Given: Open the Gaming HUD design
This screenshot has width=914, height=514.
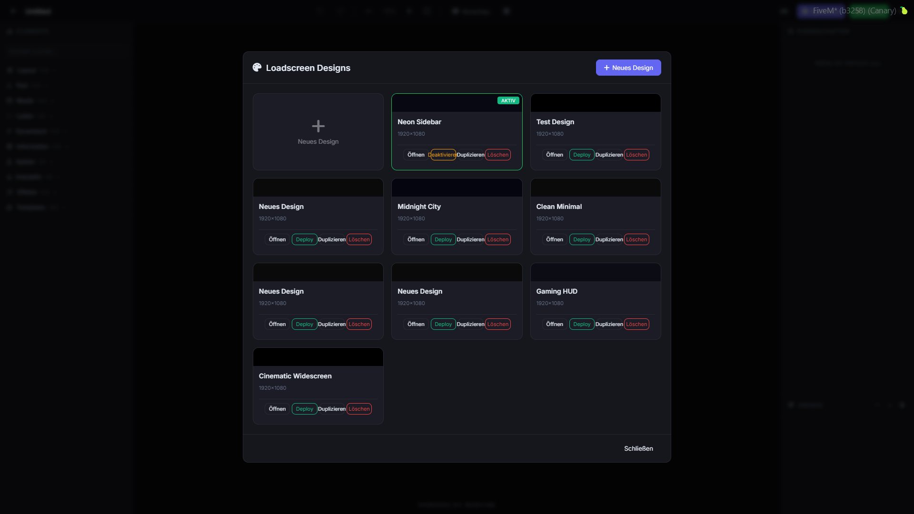Looking at the screenshot, I should pos(555,324).
